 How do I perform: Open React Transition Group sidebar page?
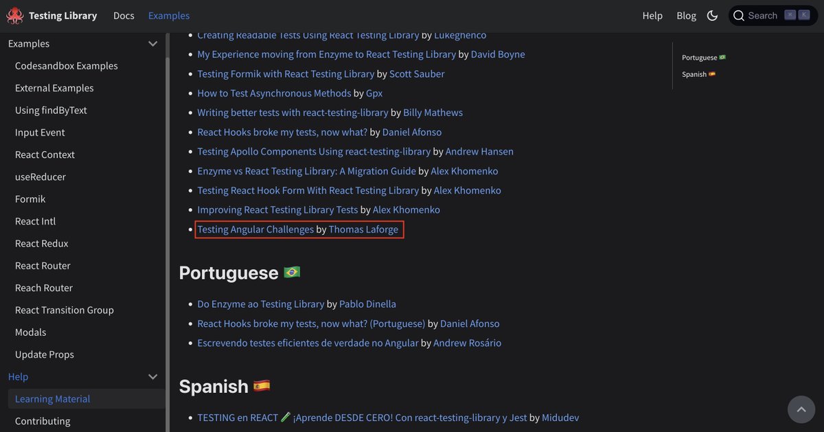click(65, 310)
